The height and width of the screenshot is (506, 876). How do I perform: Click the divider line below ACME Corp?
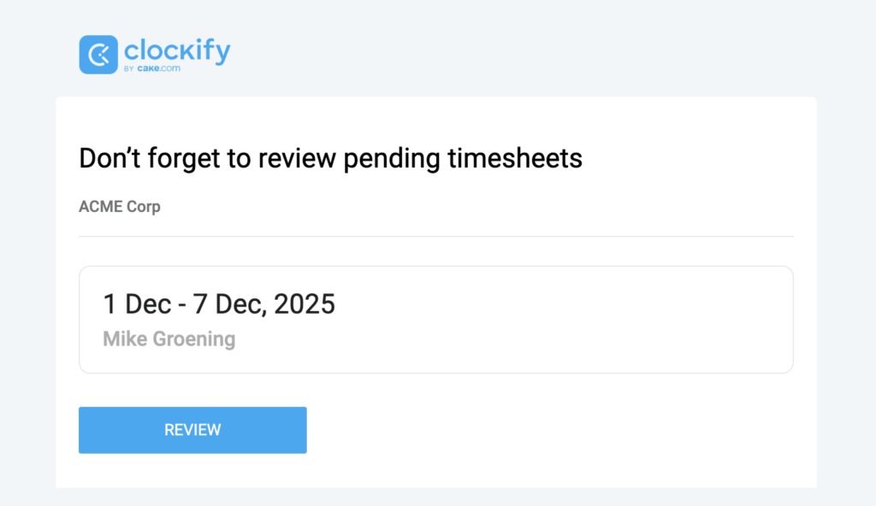pos(435,236)
